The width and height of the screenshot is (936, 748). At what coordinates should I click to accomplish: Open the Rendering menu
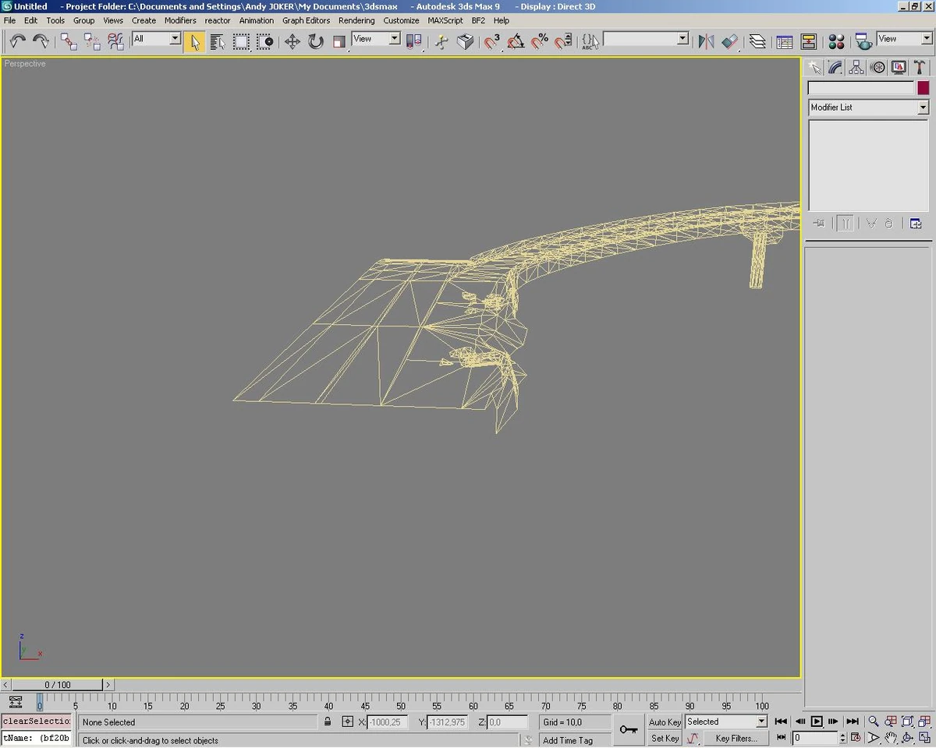(x=356, y=20)
